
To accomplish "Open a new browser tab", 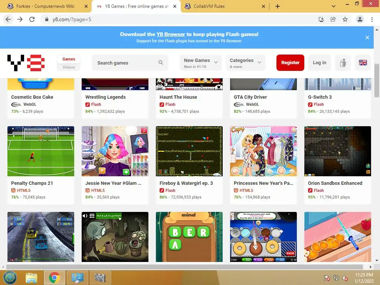I will click(x=278, y=6).
